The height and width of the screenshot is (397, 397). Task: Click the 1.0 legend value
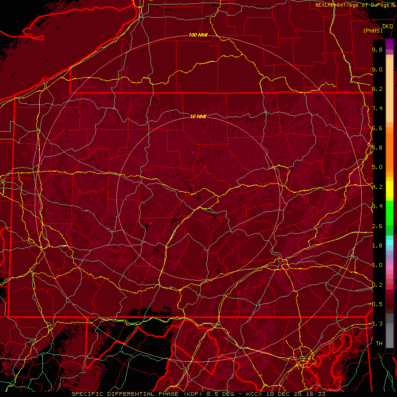377,265
